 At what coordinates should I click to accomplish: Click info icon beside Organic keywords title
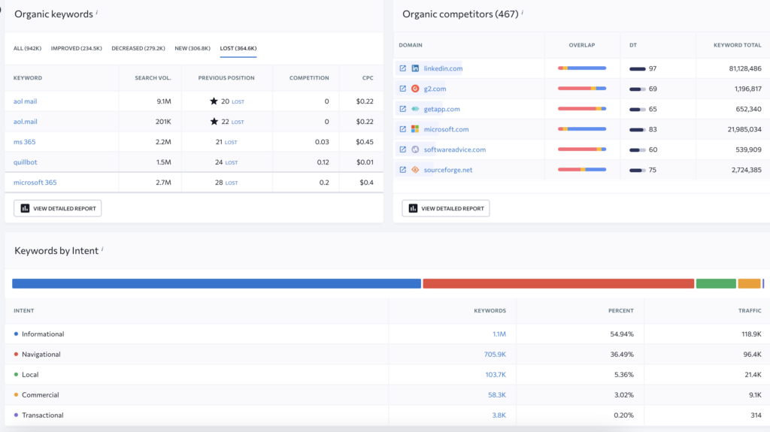(x=97, y=12)
